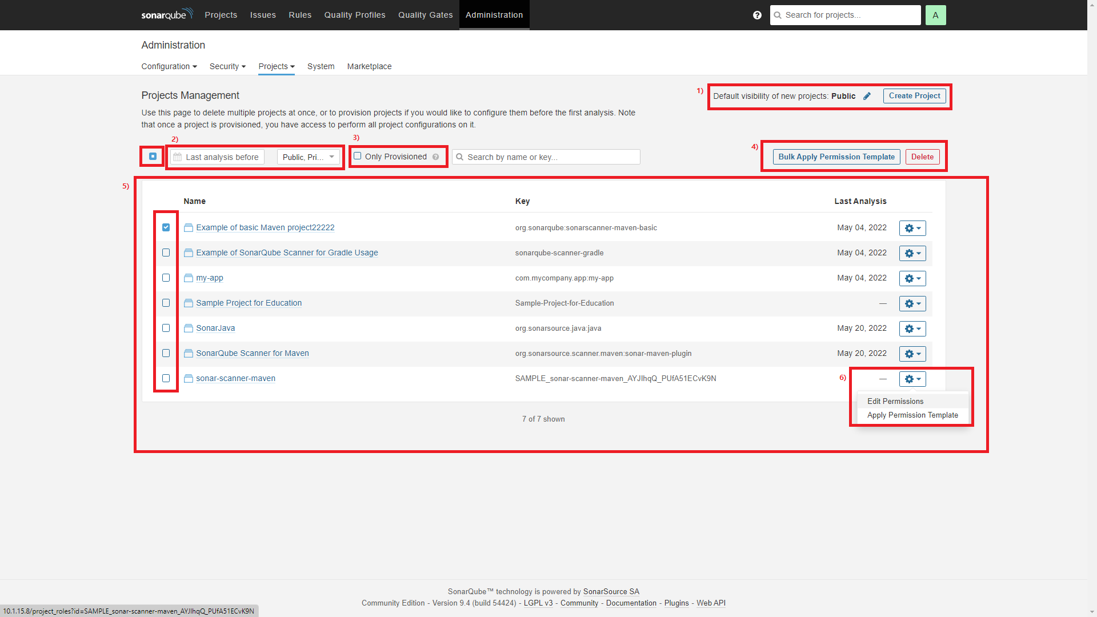The height and width of the screenshot is (617, 1097).
Task: Edit default visibility with the pencil icon
Action: pyautogui.click(x=867, y=96)
